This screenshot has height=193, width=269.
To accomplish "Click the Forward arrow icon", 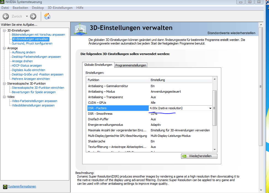I will click(33, 16).
